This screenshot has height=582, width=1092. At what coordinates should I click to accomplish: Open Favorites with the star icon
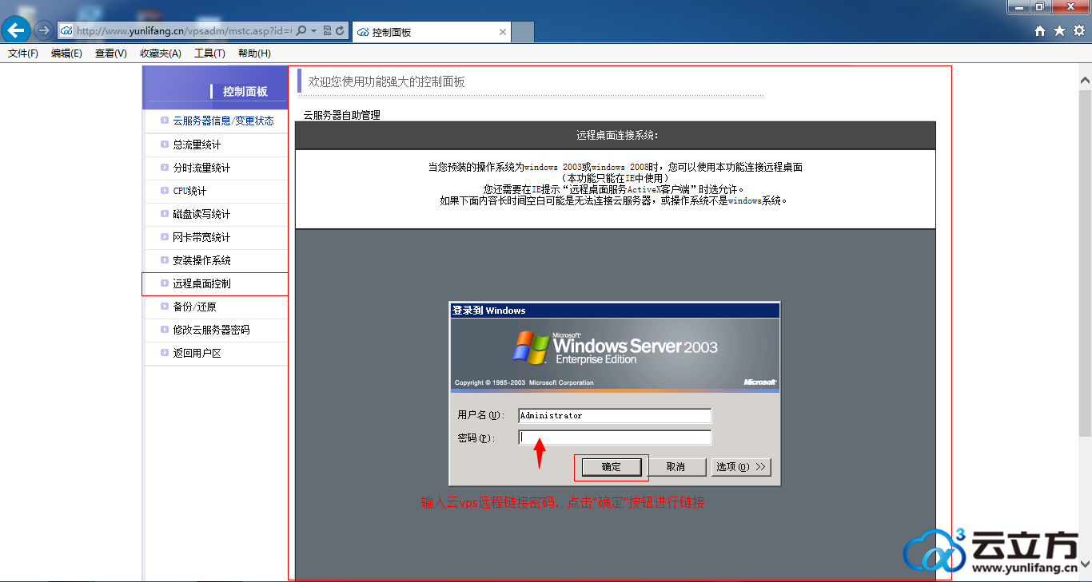[1059, 30]
